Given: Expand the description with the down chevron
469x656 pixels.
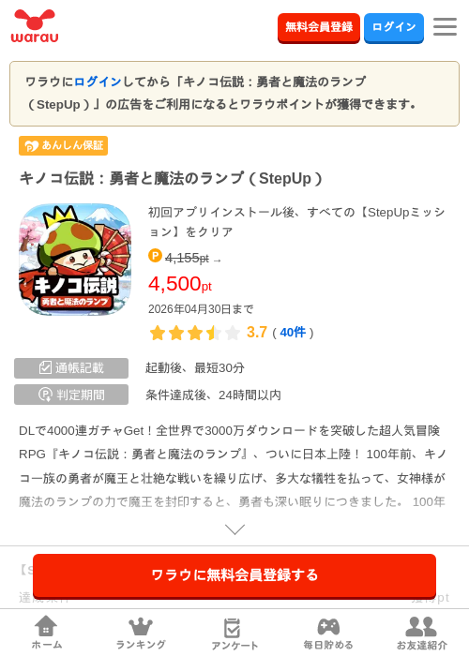Looking at the screenshot, I should [x=234, y=529].
